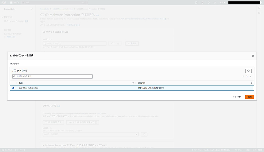Click the background S3 を参照 button
The width and height of the screenshot is (264, 152).
coord(132,44)
